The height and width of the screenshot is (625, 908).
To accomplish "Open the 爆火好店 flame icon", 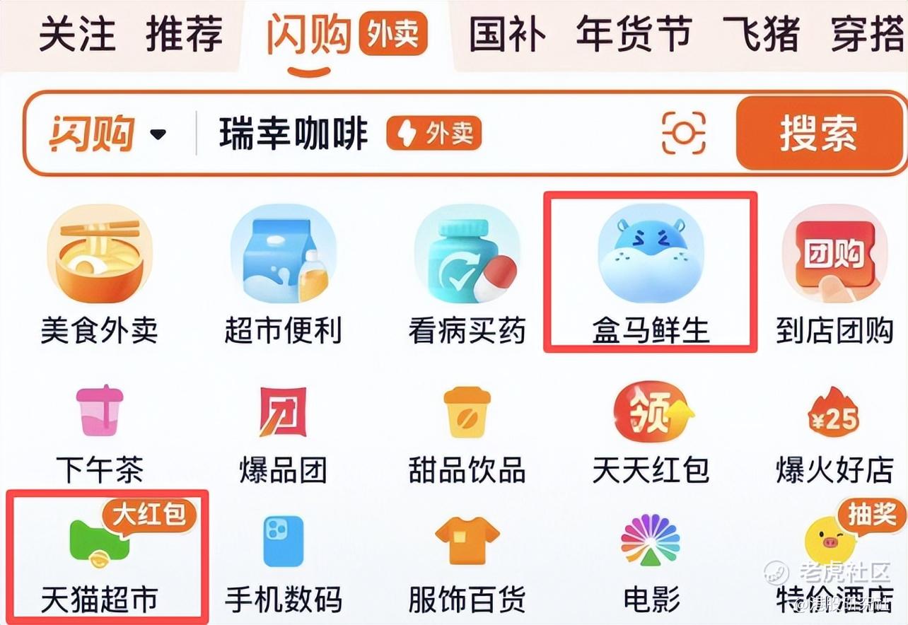I will tap(833, 413).
